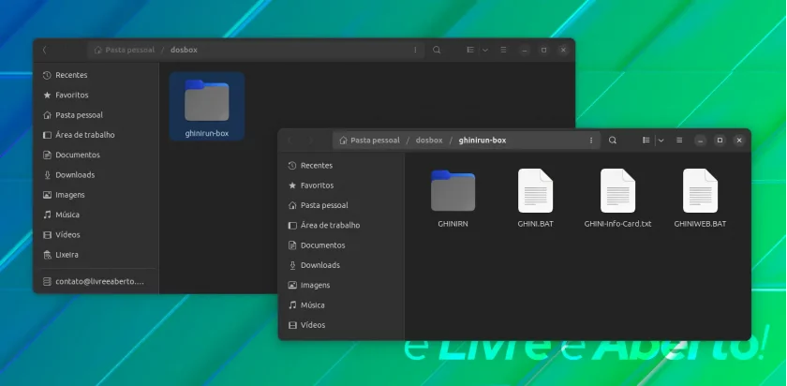Click dosbox breadcrumb in back window
Screen dimensions: 787x386
pyautogui.click(x=184, y=51)
